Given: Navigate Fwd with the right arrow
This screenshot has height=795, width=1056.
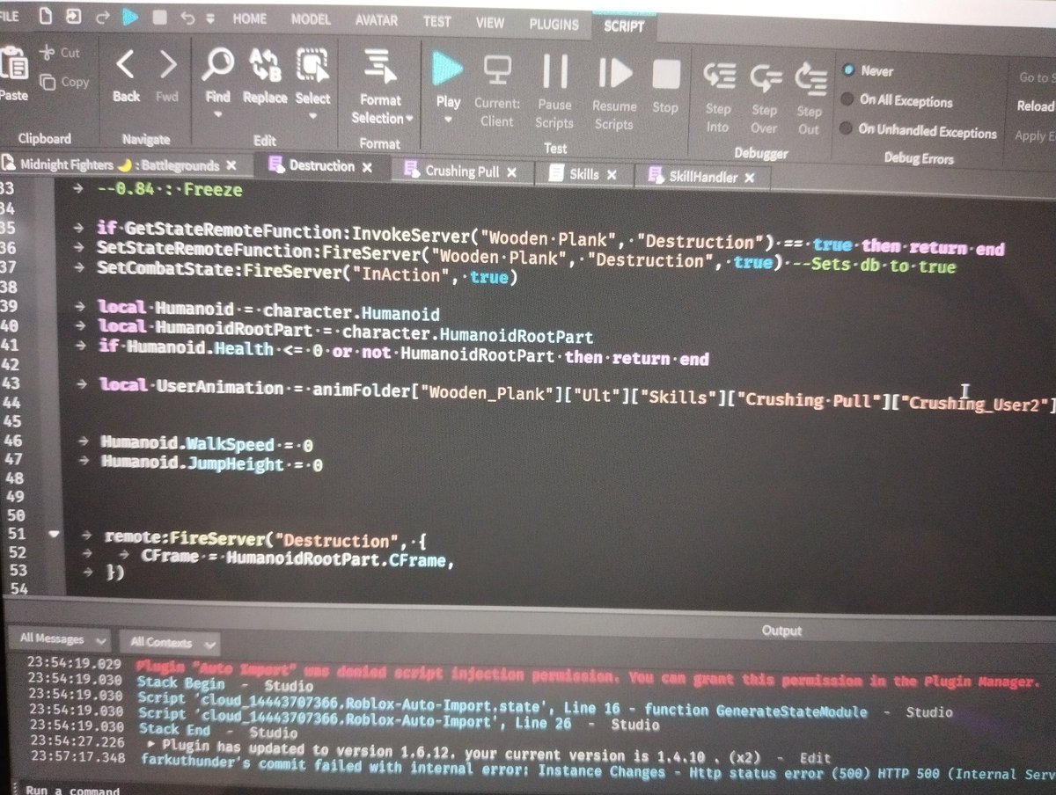Looking at the screenshot, I should click(167, 65).
